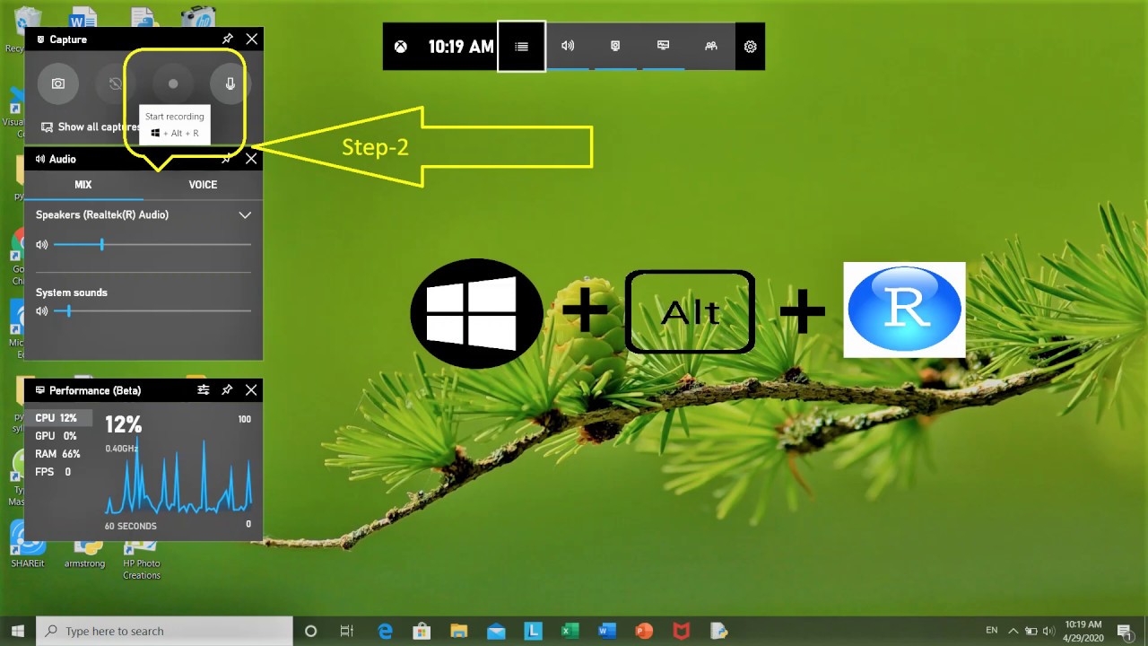Image resolution: width=1148 pixels, height=646 pixels.
Task: Adjust the Speakers volume slider
Action: (x=152, y=244)
